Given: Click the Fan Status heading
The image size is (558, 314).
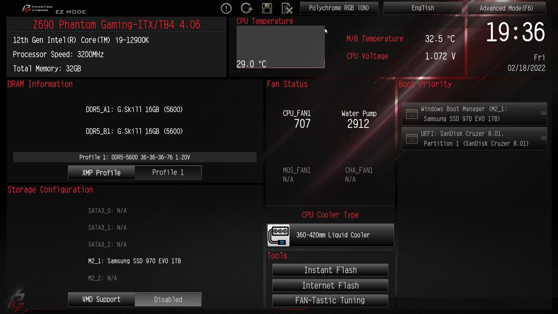Looking at the screenshot, I should [287, 84].
